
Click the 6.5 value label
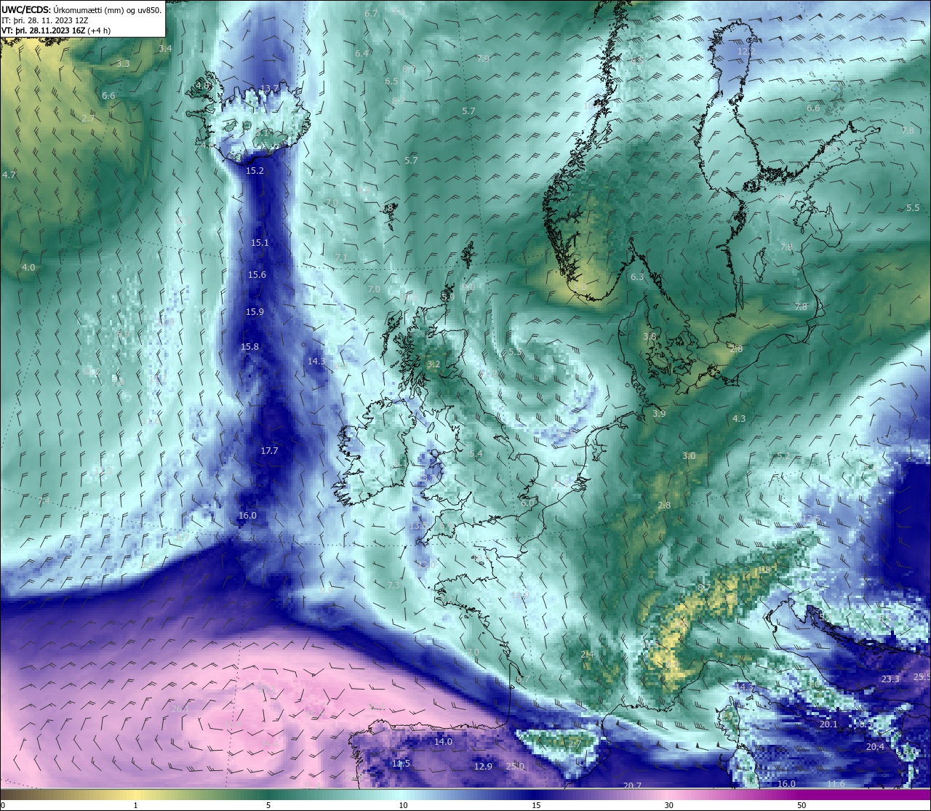pos(391,81)
